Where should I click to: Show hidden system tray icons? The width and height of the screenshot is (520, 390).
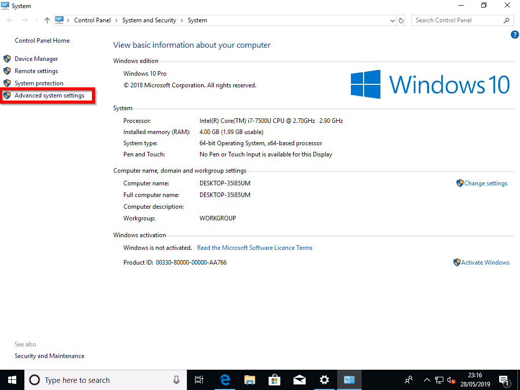[x=427, y=380]
